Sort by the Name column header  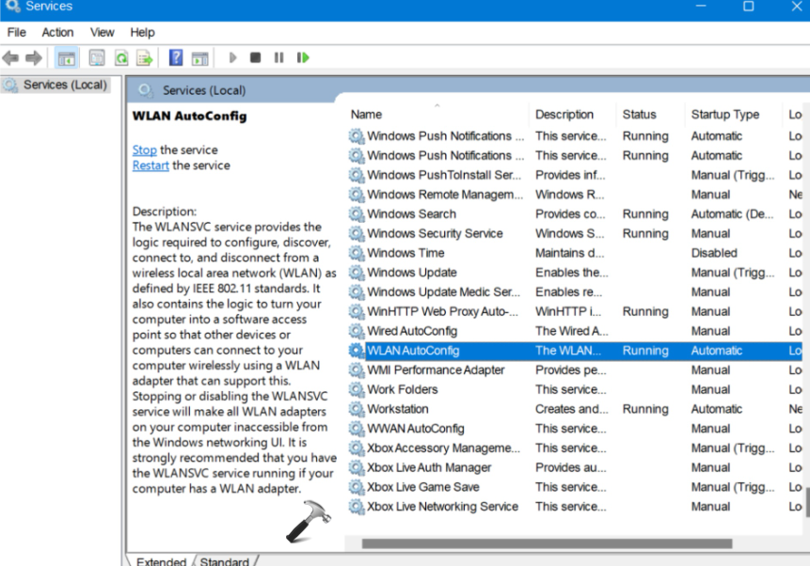point(366,115)
